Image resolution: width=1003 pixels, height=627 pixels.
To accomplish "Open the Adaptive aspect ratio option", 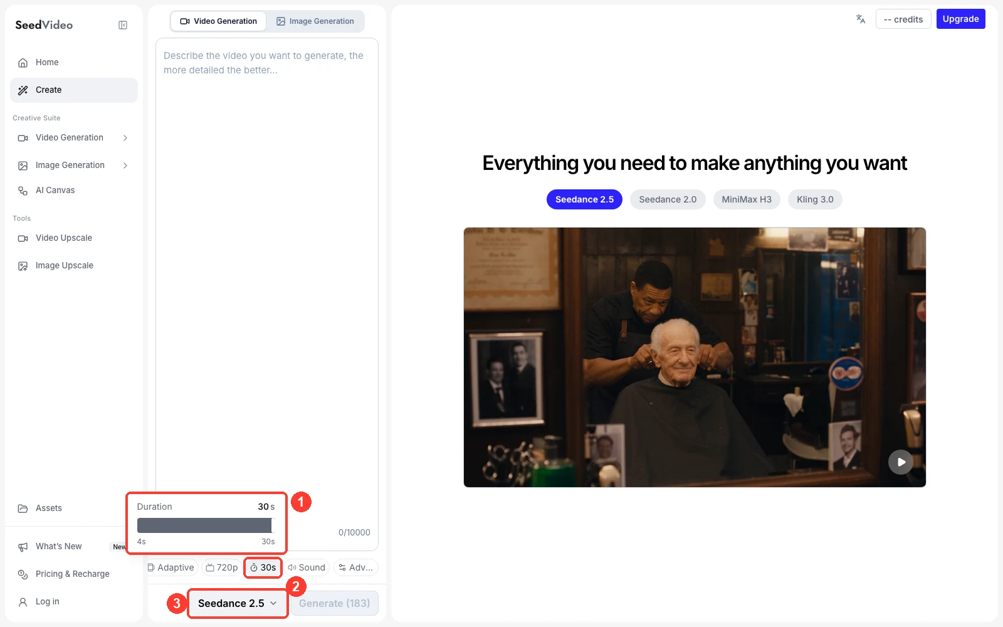I will click(x=171, y=567).
